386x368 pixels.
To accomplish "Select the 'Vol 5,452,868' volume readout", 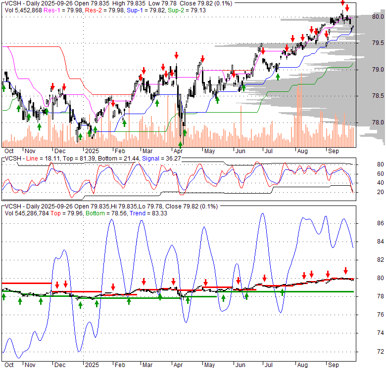I will pyautogui.click(x=23, y=10).
